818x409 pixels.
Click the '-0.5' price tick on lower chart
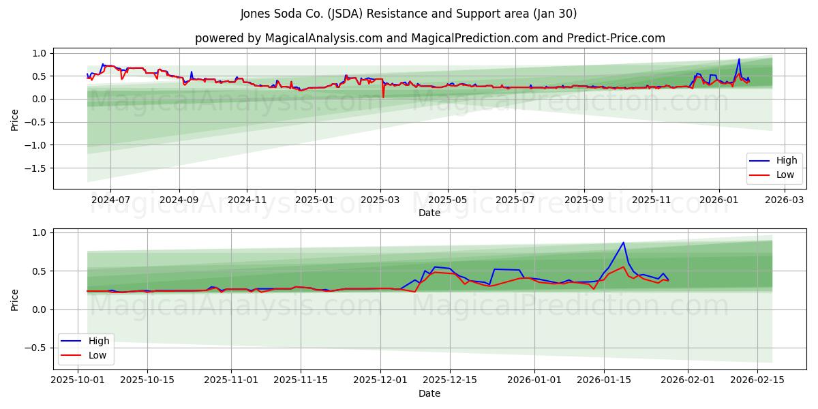[x=35, y=348]
